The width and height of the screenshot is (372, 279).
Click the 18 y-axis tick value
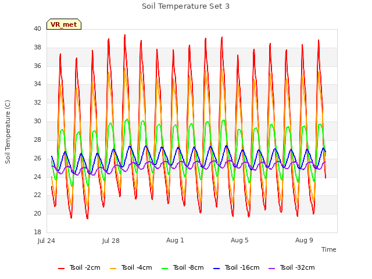pos(37,232)
